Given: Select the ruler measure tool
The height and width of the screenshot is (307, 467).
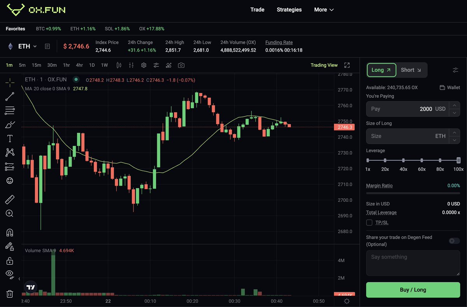Looking at the screenshot, I should click(x=10, y=200).
